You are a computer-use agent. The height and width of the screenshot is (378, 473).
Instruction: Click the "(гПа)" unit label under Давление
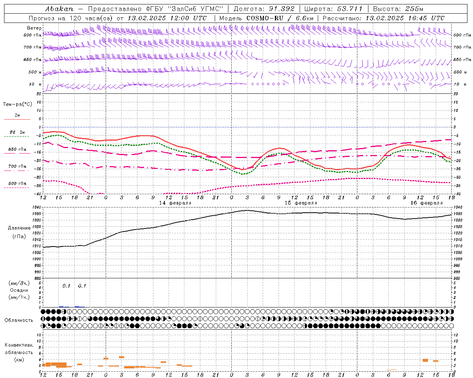pyautogui.click(x=19, y=237)
